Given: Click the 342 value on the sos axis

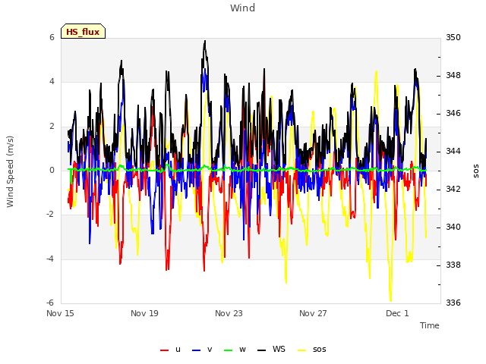Looking at the screenshot, I should (453, 189).
